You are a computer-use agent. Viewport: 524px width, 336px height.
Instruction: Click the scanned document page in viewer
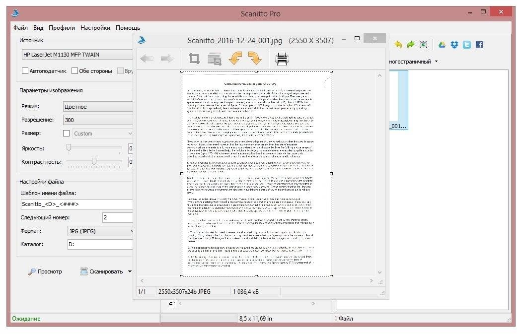tap(256, 174)
